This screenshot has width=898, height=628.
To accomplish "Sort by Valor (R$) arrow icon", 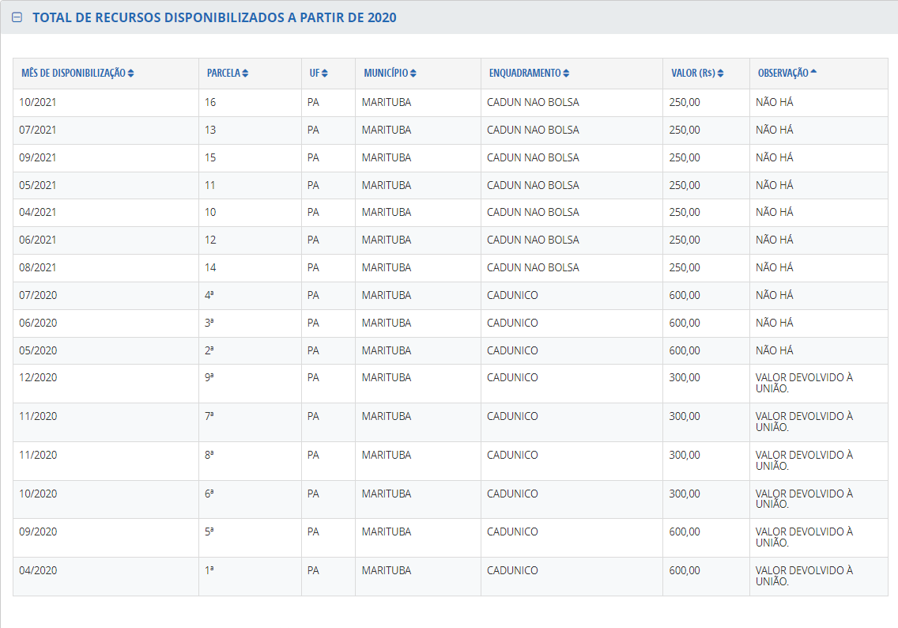I will pyautogui.click(x=721, y=74).
